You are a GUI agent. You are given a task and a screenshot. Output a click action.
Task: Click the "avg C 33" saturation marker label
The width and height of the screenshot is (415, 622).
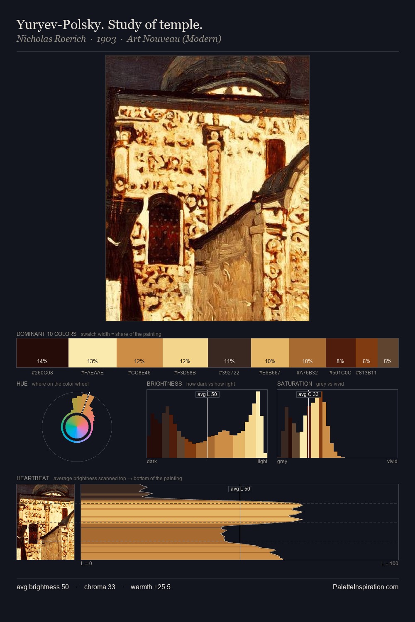click(x=308, y=394)
